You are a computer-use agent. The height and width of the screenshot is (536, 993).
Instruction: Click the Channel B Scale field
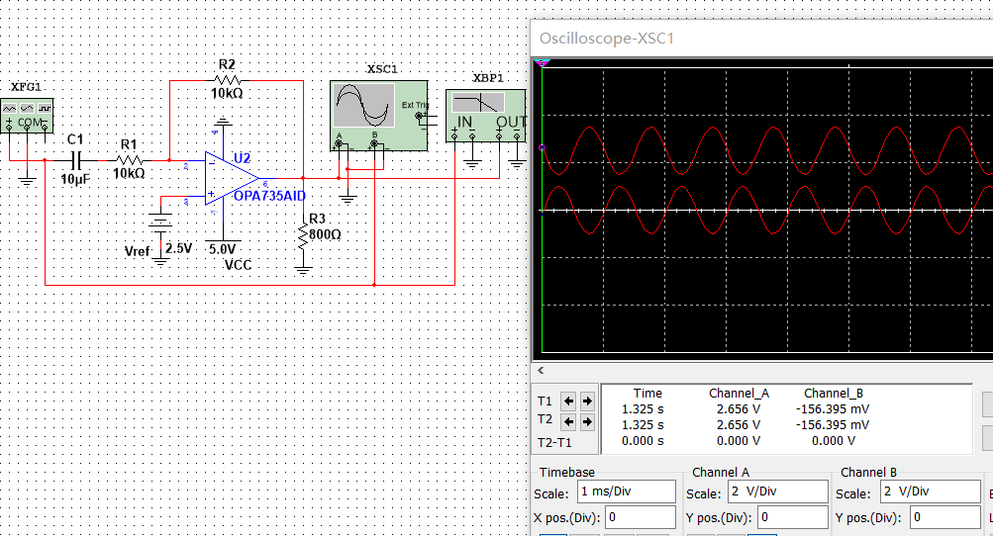pos(930,492)
